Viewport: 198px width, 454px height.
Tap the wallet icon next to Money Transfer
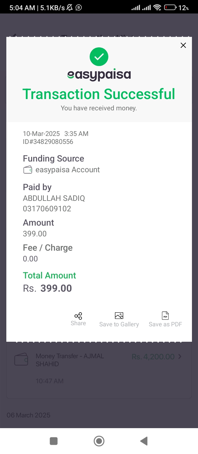click(x=21, y=359)
